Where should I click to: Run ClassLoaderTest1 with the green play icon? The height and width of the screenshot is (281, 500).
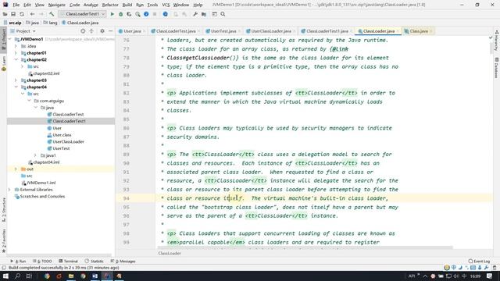pos(112,14)
